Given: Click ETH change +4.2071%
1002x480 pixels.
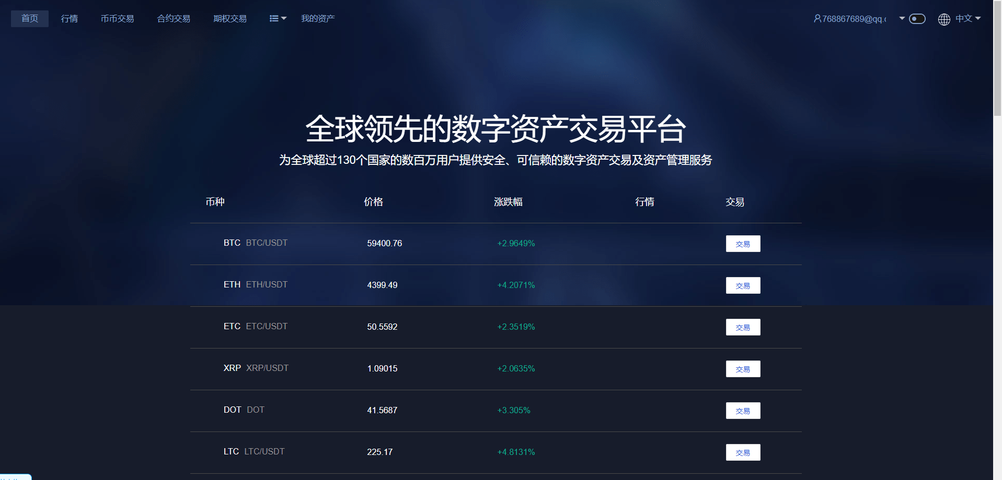Looking at the screenshot, I should pos(516,285).
